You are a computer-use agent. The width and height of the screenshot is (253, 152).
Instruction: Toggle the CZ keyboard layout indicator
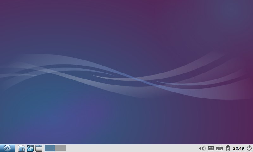tap(211, 148)
